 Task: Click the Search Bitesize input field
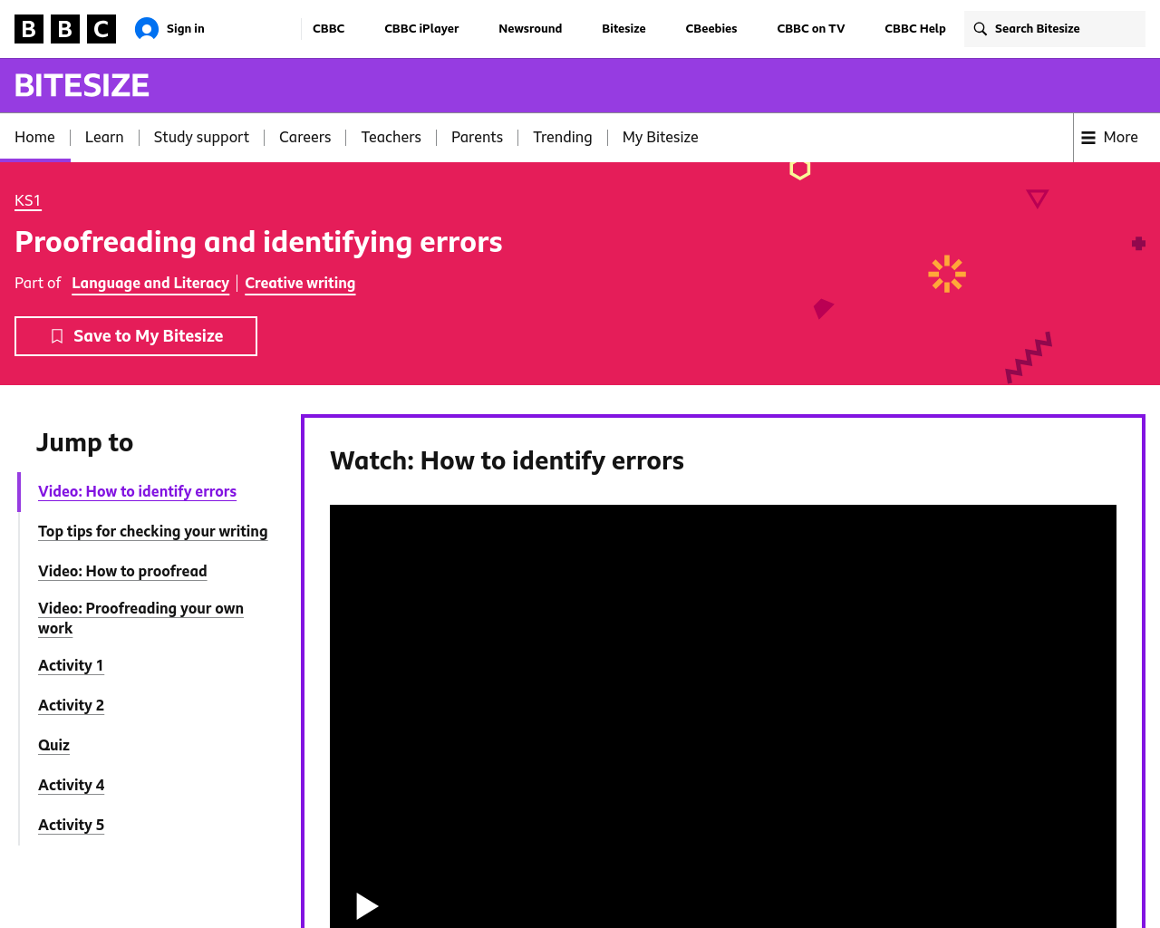(x=1055, y=29)
